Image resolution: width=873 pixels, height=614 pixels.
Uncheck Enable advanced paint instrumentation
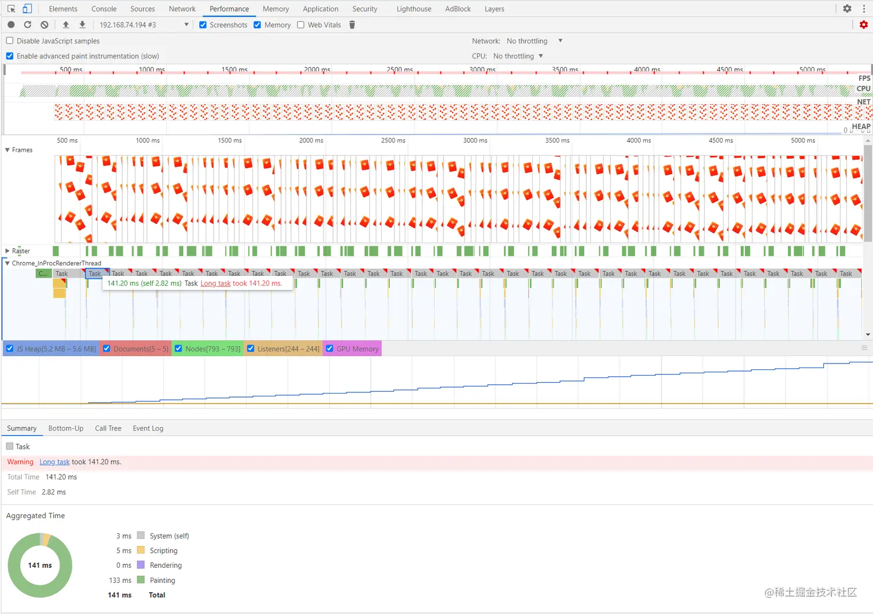tap(10, 56)
